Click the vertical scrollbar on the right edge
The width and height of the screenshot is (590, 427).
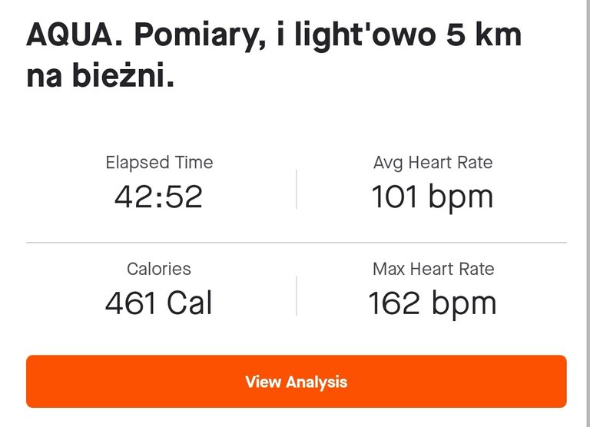[588, 213]
